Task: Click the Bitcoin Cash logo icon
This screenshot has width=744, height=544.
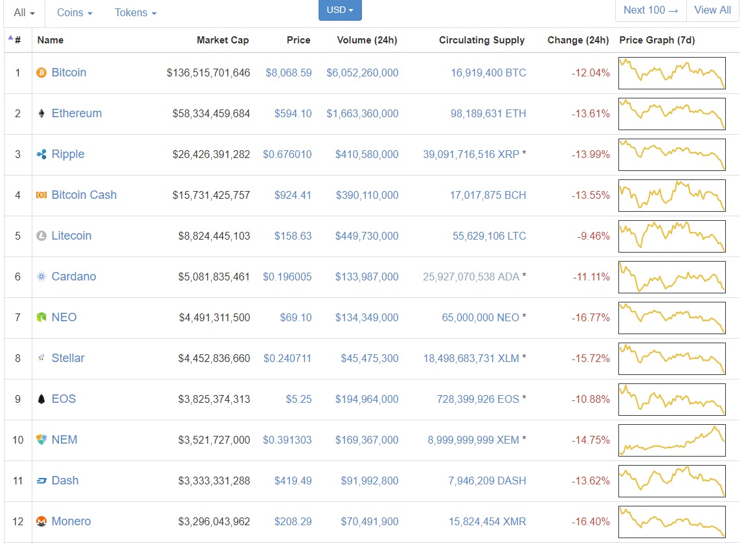Action: click(41, 195)
